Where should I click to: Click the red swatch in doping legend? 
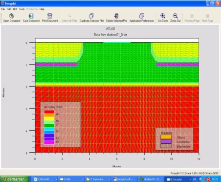(x=49, y=112)
